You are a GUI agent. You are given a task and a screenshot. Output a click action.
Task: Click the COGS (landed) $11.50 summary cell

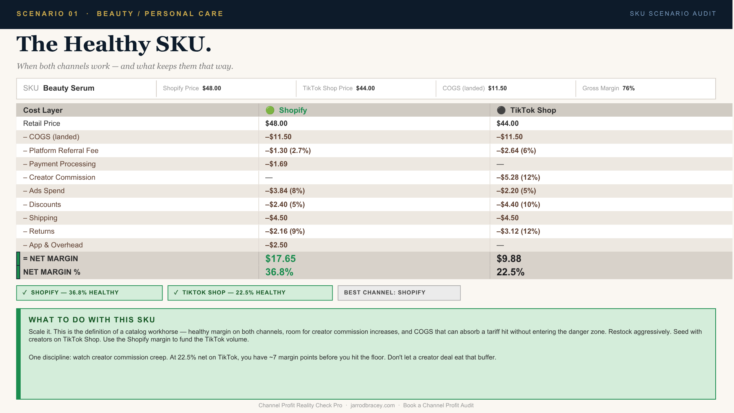coord(506,88)
